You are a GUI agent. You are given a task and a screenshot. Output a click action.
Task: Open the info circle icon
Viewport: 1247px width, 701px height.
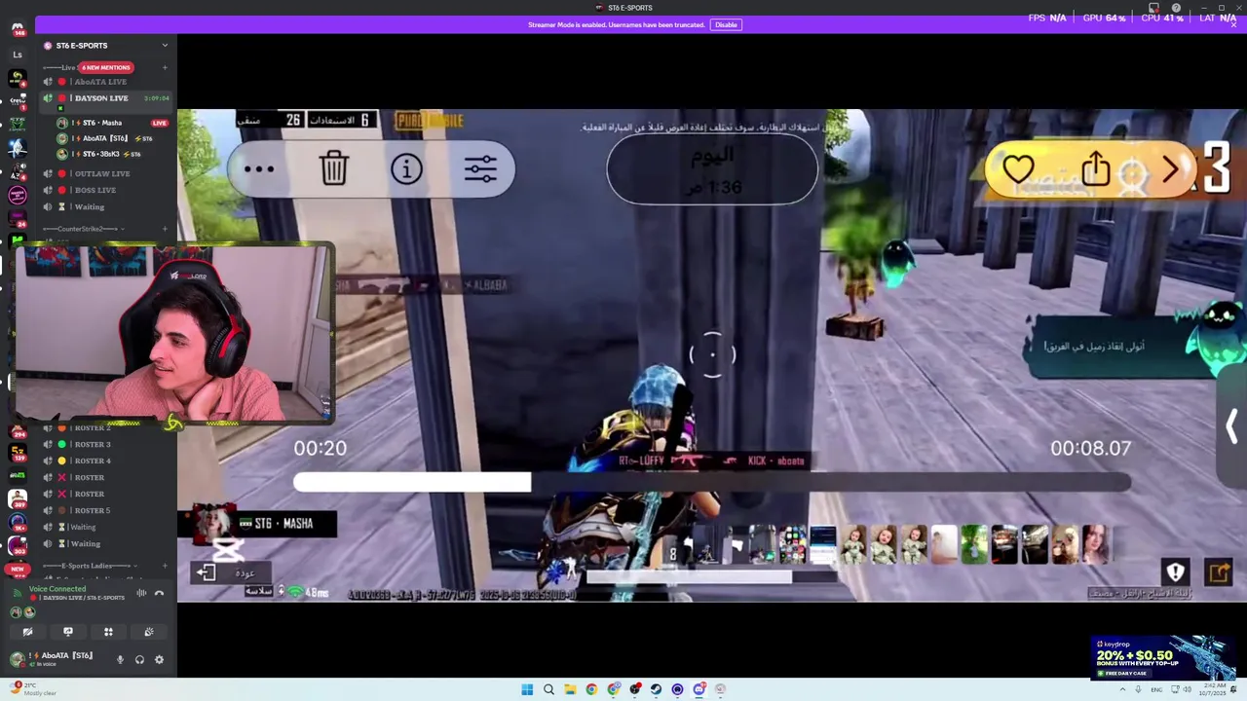point(406,168)
